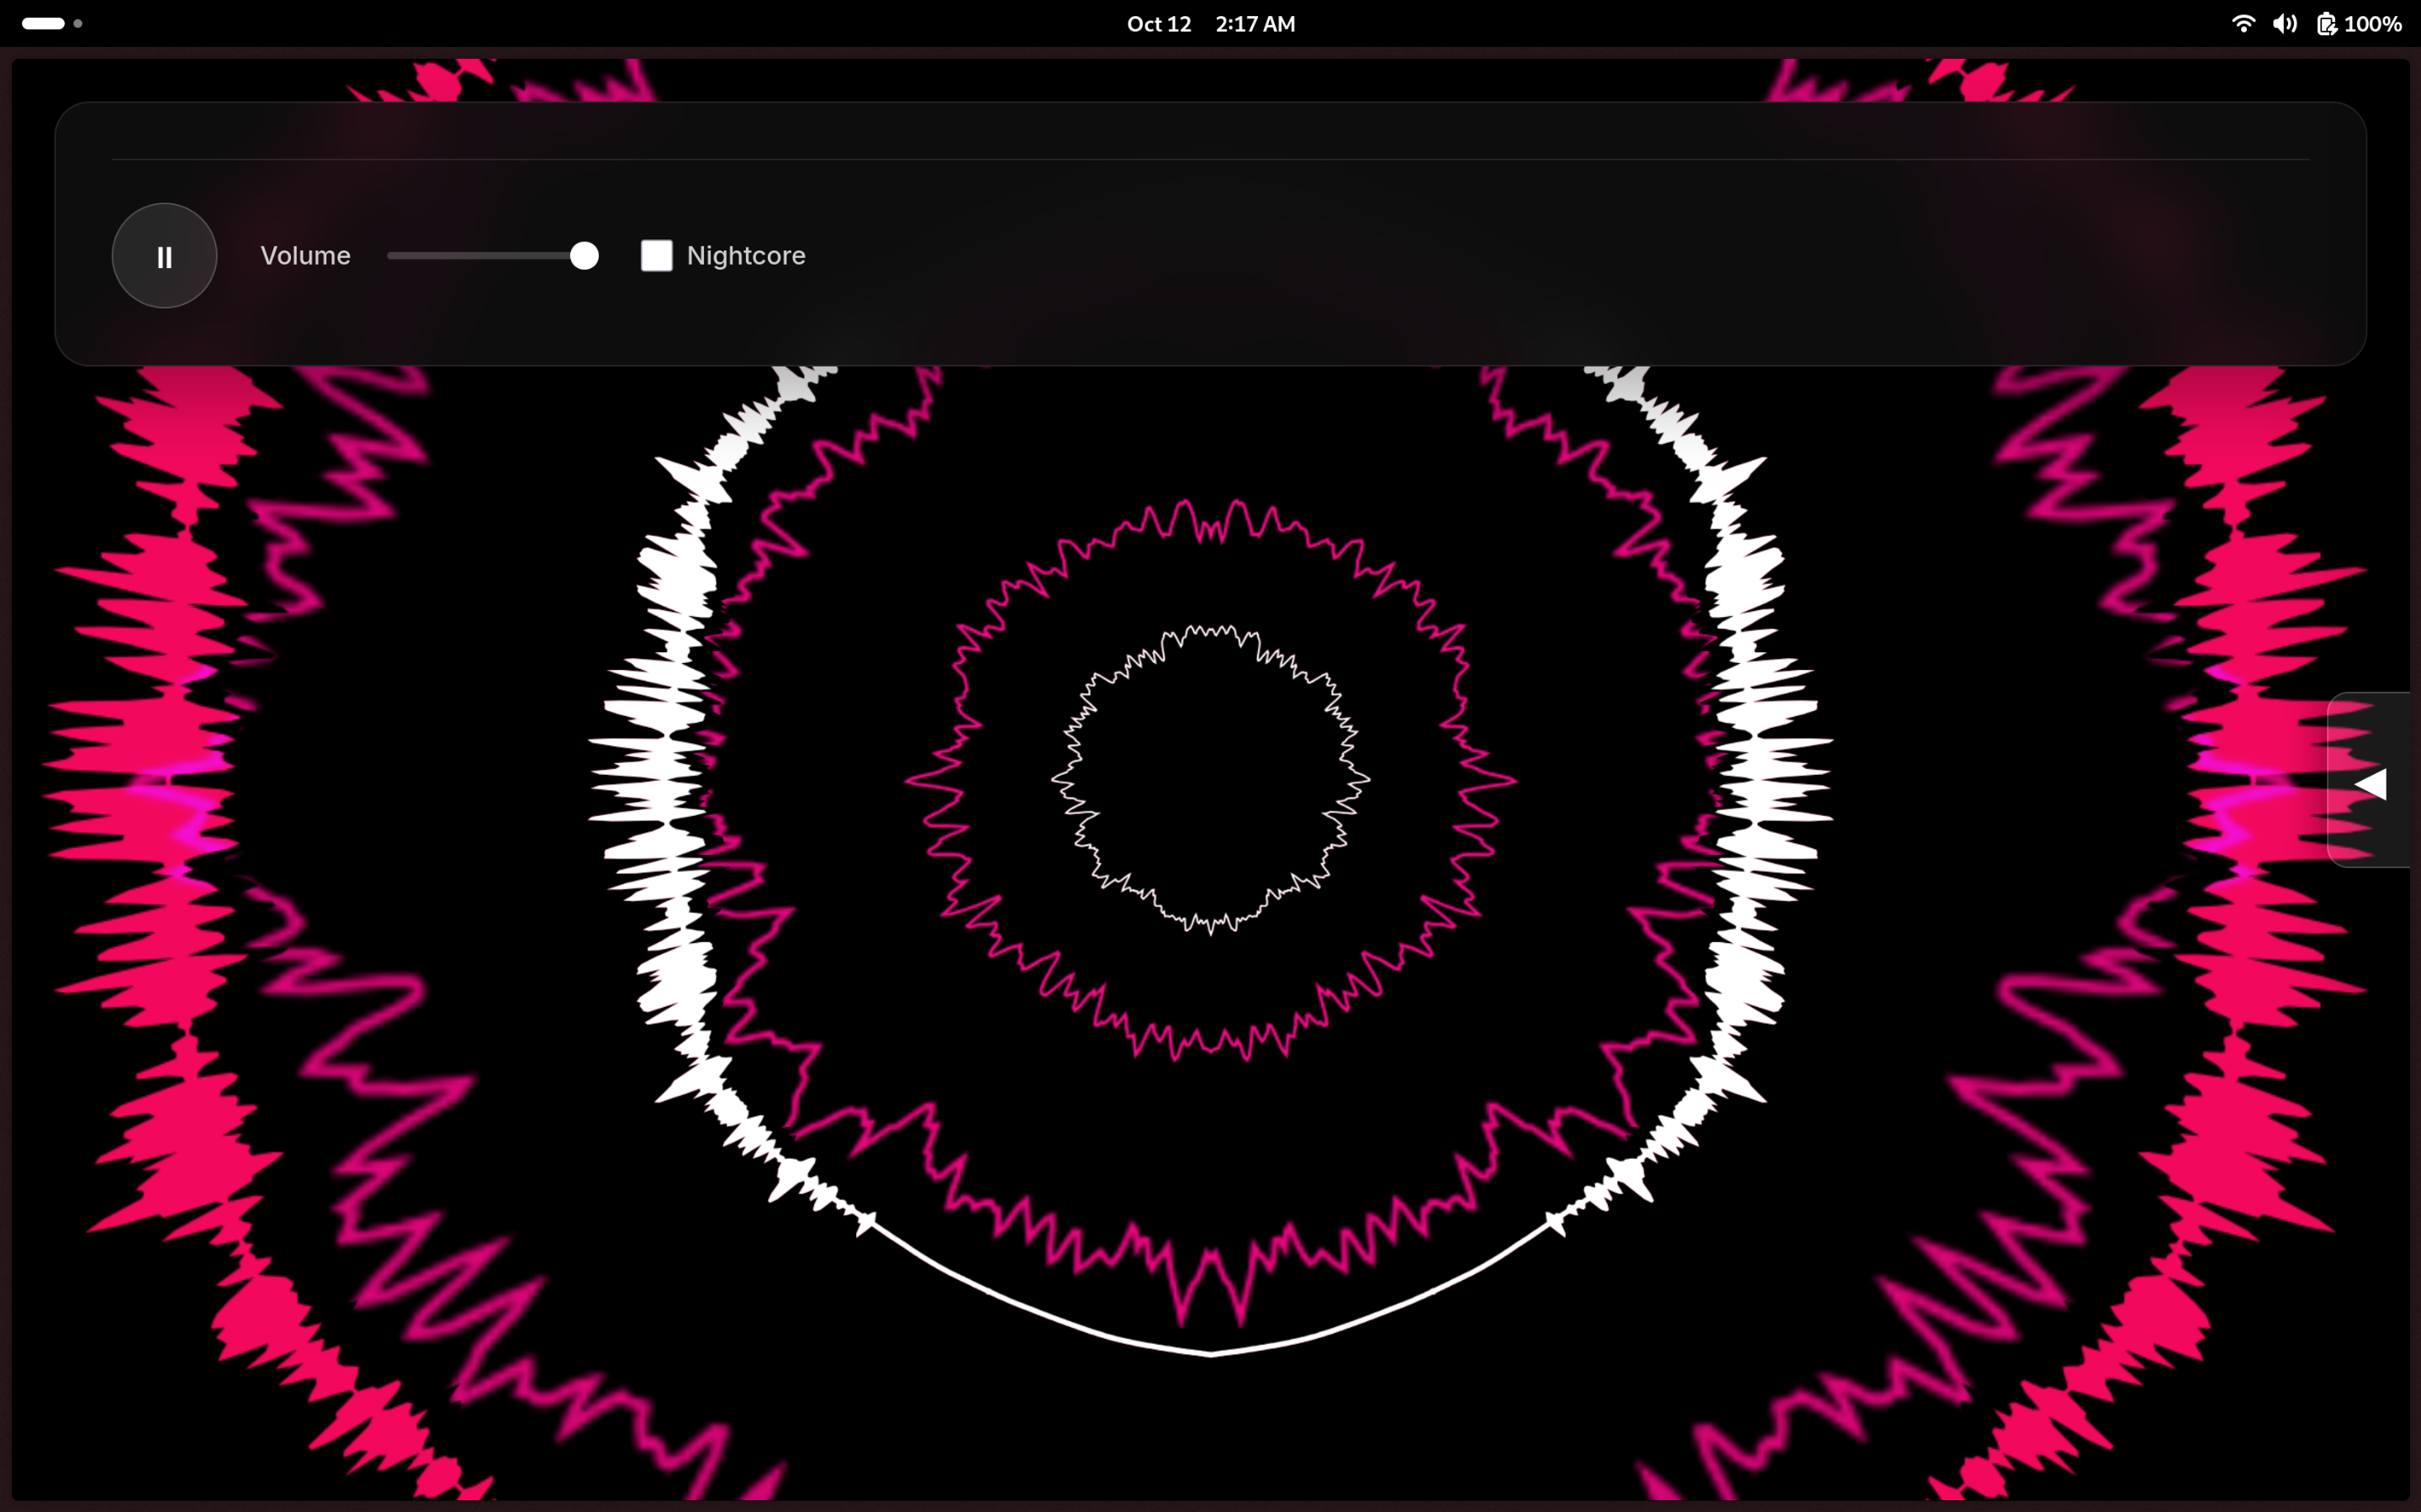Click the battery charging icon
This screenshot has height=1512, width=2421.
tap(2326, 23)
